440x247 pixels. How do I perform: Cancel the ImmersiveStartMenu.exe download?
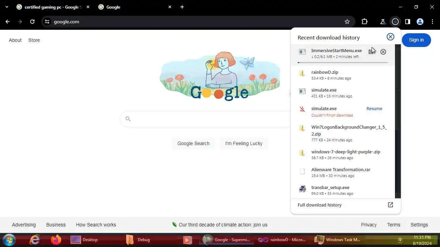(x=383, y=52)
